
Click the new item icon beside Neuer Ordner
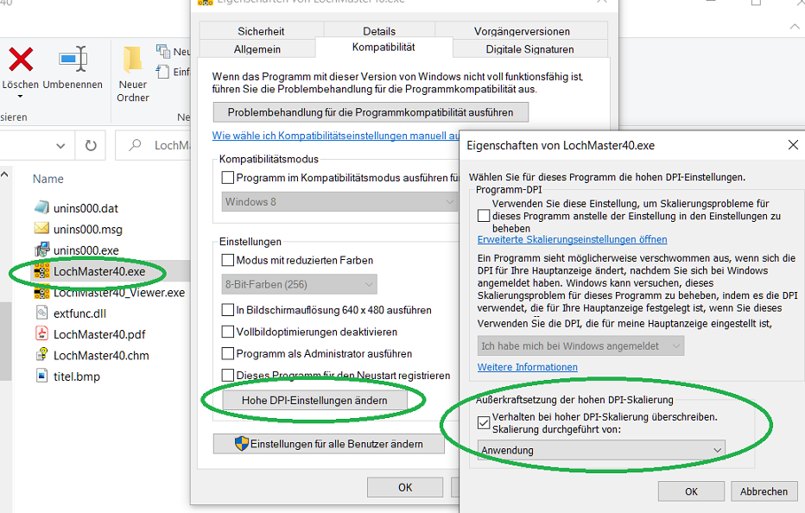(163, 51)
